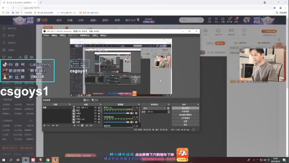Image resolution: width=289 pixels, height=163 pixels.
Task: Remove the selected source with minus icon
Action: point(78,125)
